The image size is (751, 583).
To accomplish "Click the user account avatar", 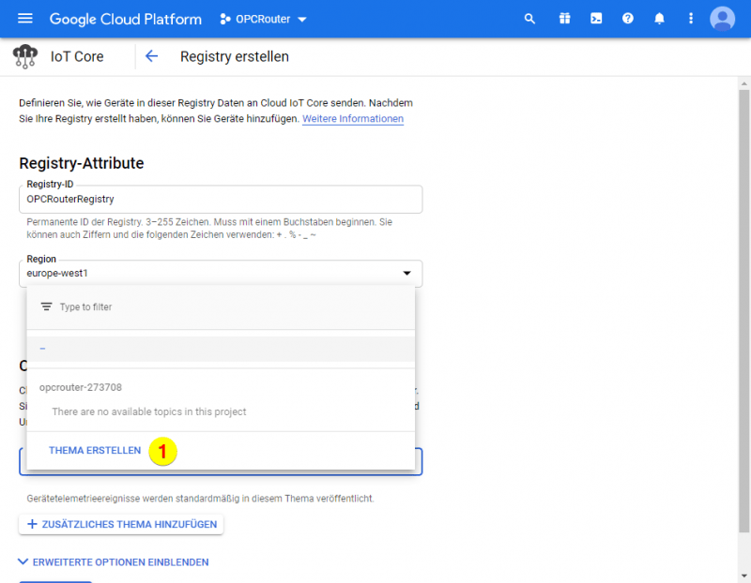I will 723,19.
